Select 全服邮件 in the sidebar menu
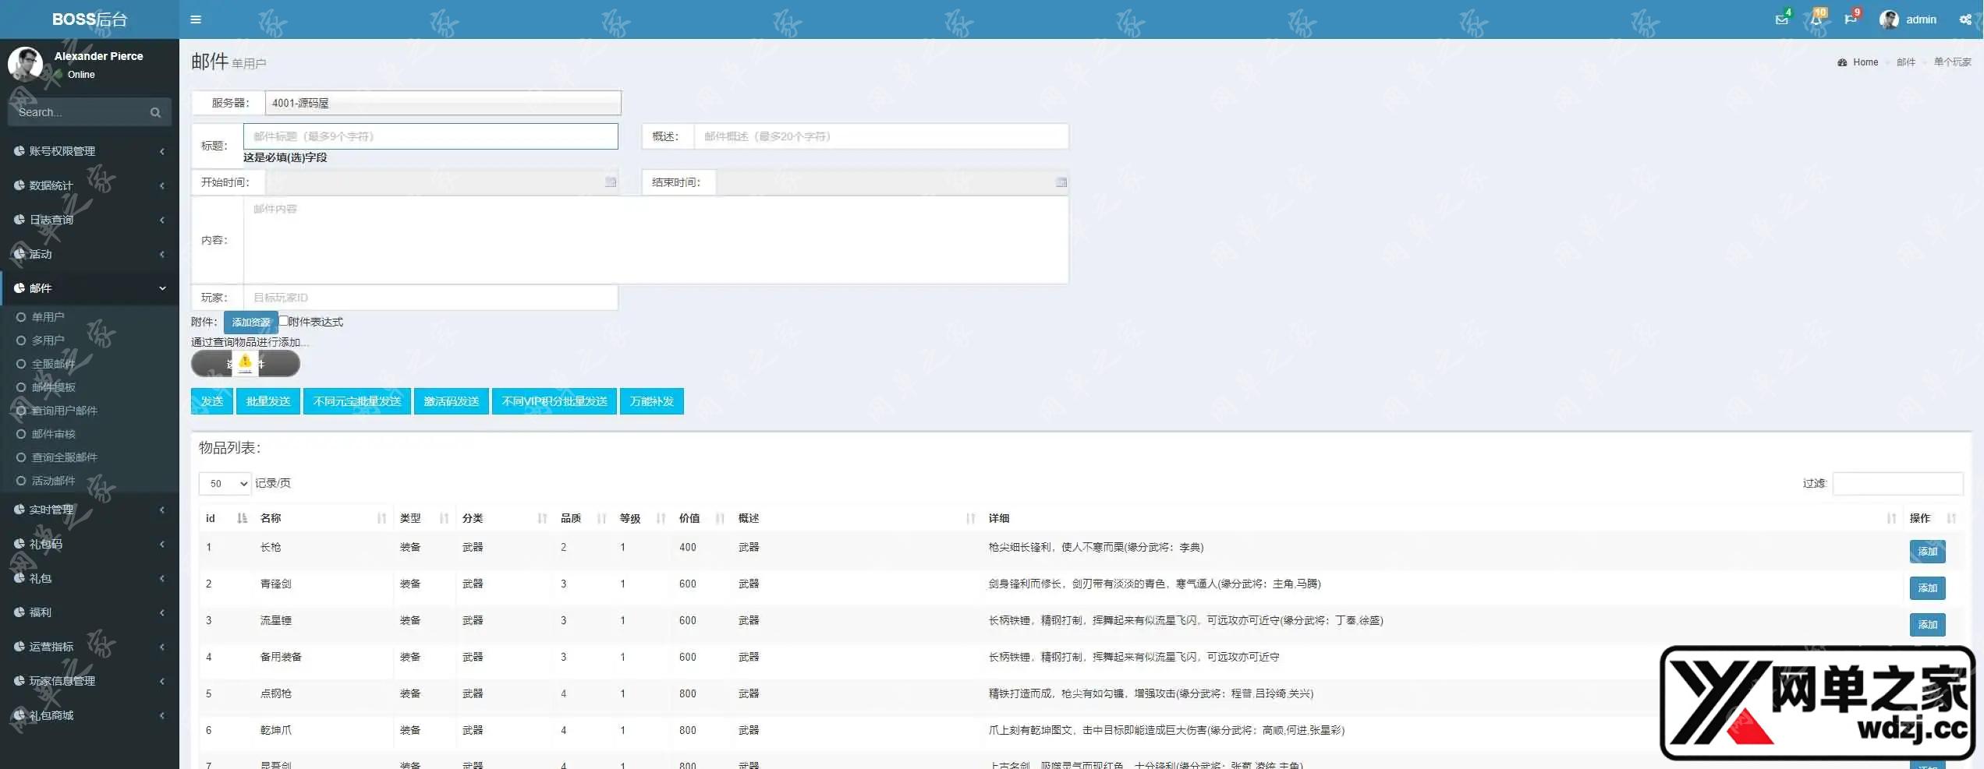The image size is (1984, 769). click(55, 363)
